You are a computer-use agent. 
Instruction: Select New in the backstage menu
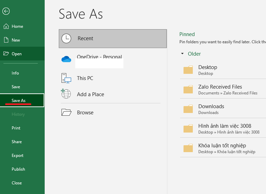[22, 40]
